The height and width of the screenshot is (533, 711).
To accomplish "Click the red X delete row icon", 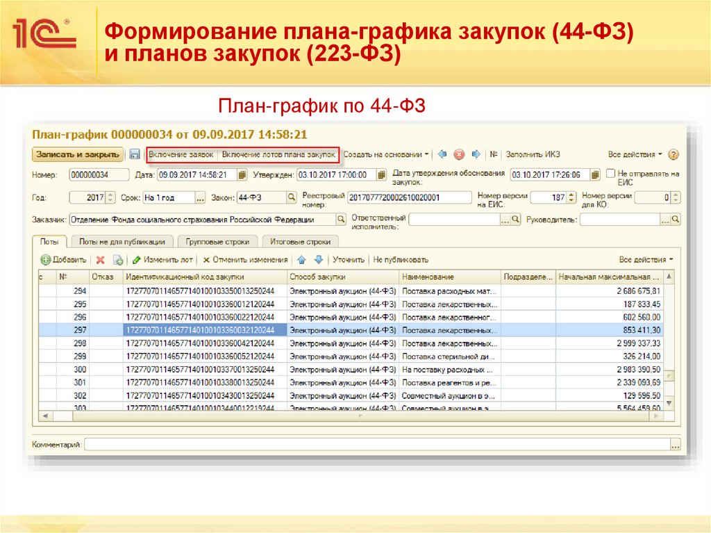I will [x=101, y=259].
